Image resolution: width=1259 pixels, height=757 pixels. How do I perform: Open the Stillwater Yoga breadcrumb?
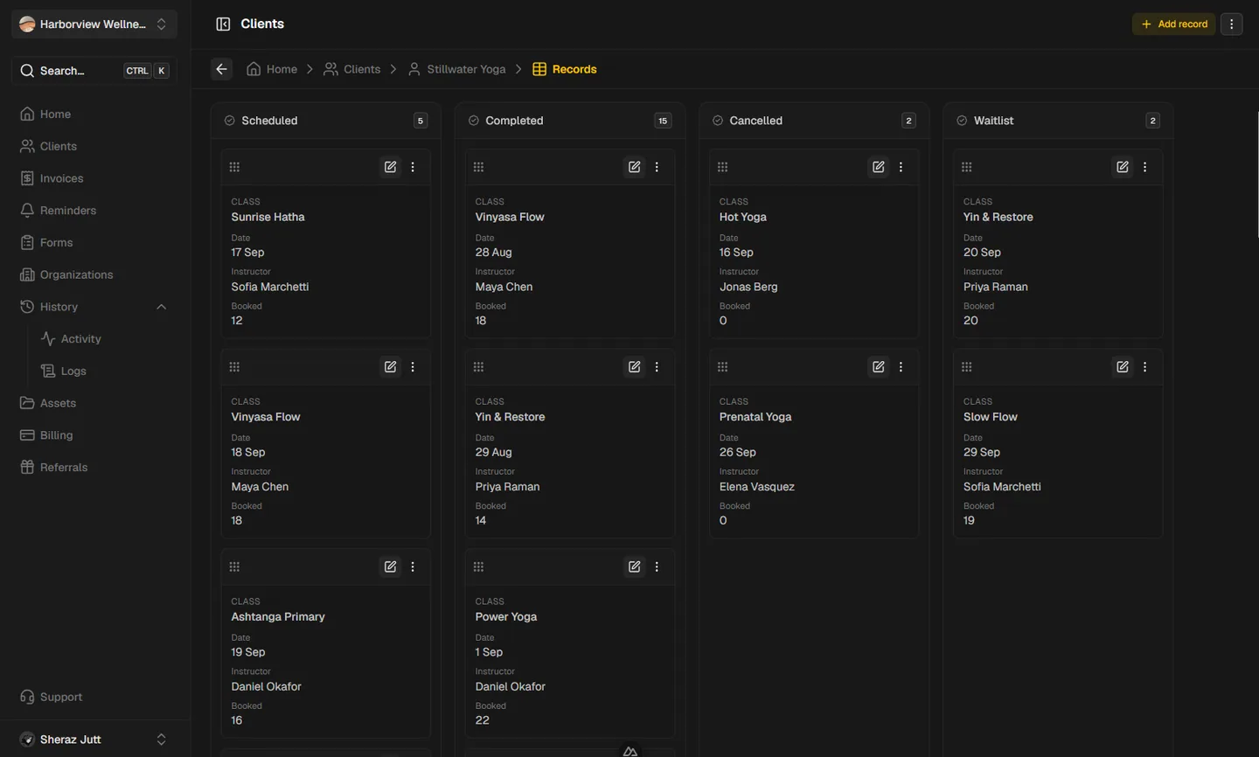(456, 69)
